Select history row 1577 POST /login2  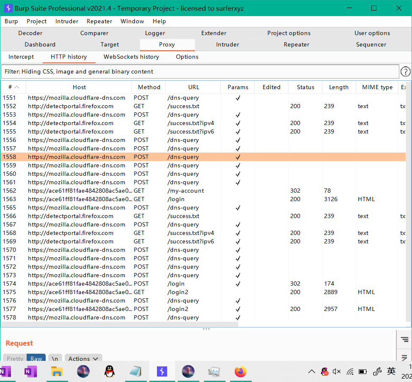203,309
